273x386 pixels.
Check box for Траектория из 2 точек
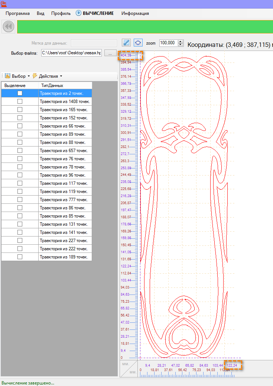20,93
